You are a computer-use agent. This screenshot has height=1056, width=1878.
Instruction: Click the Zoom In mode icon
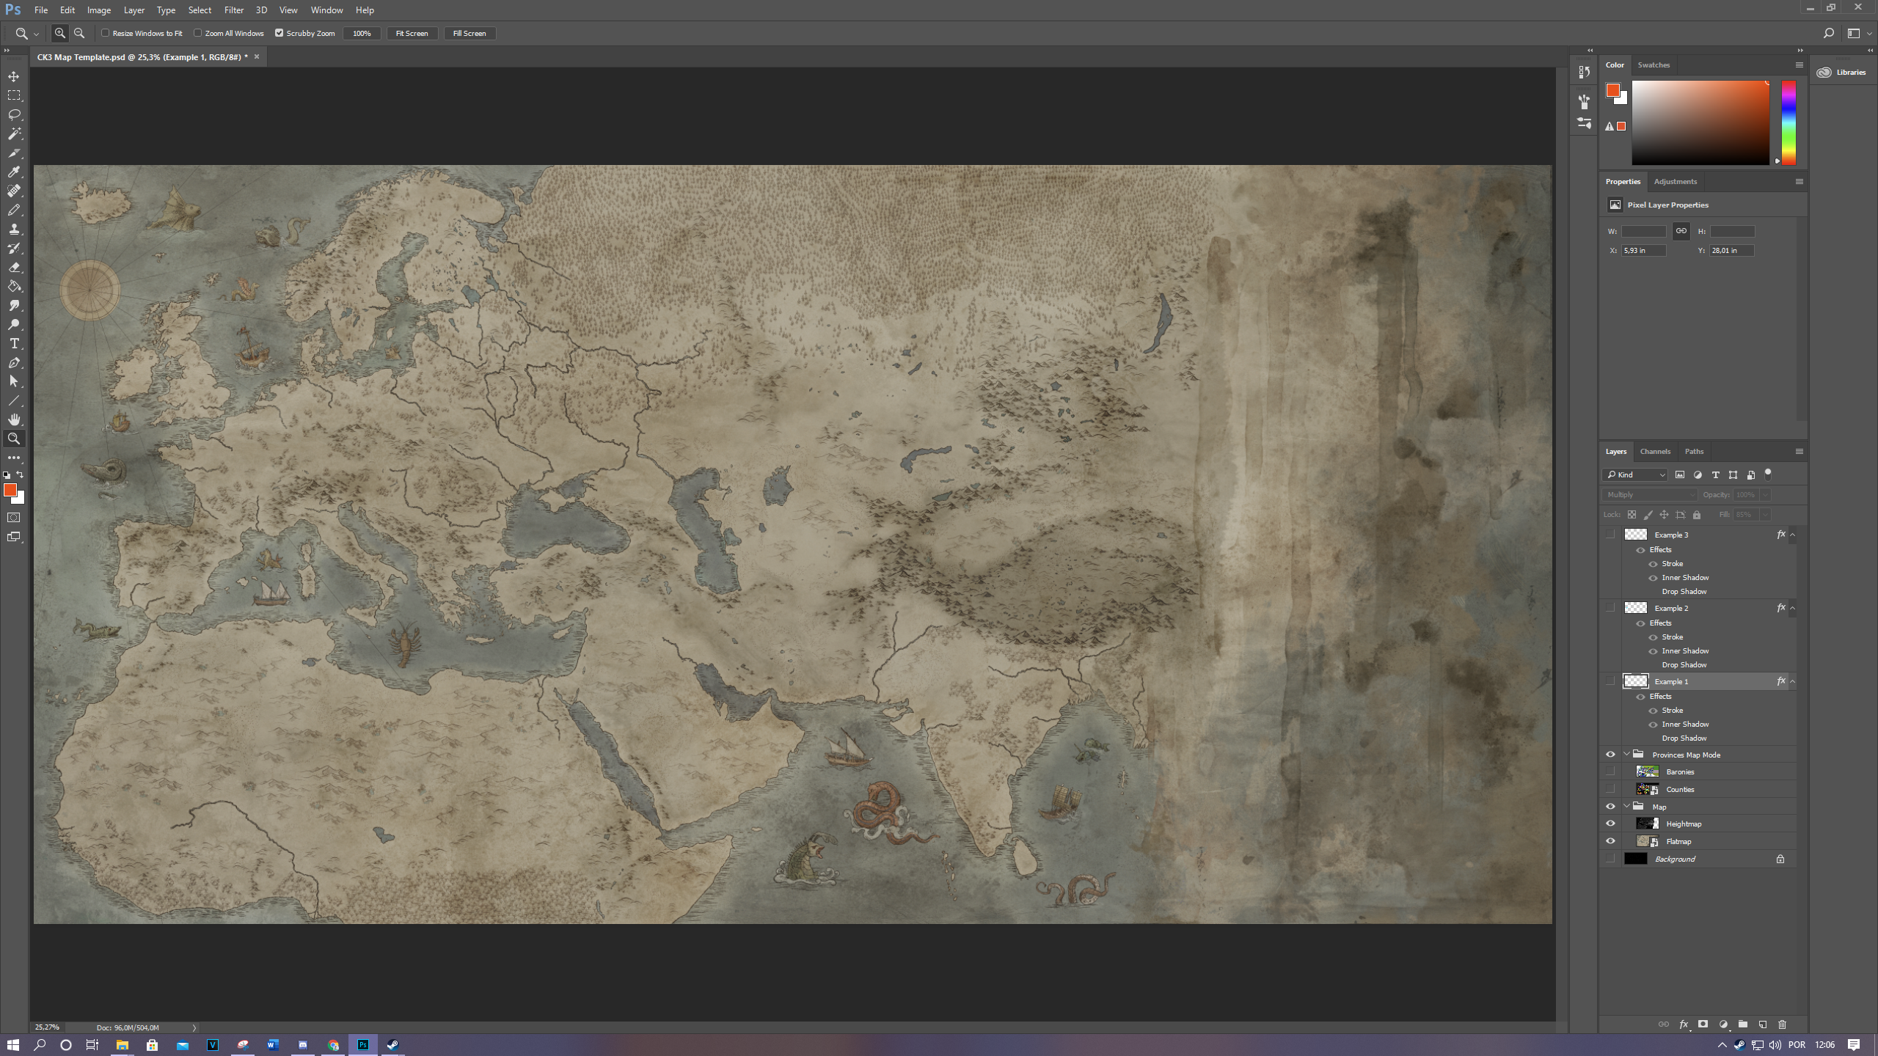coord(60,33)
